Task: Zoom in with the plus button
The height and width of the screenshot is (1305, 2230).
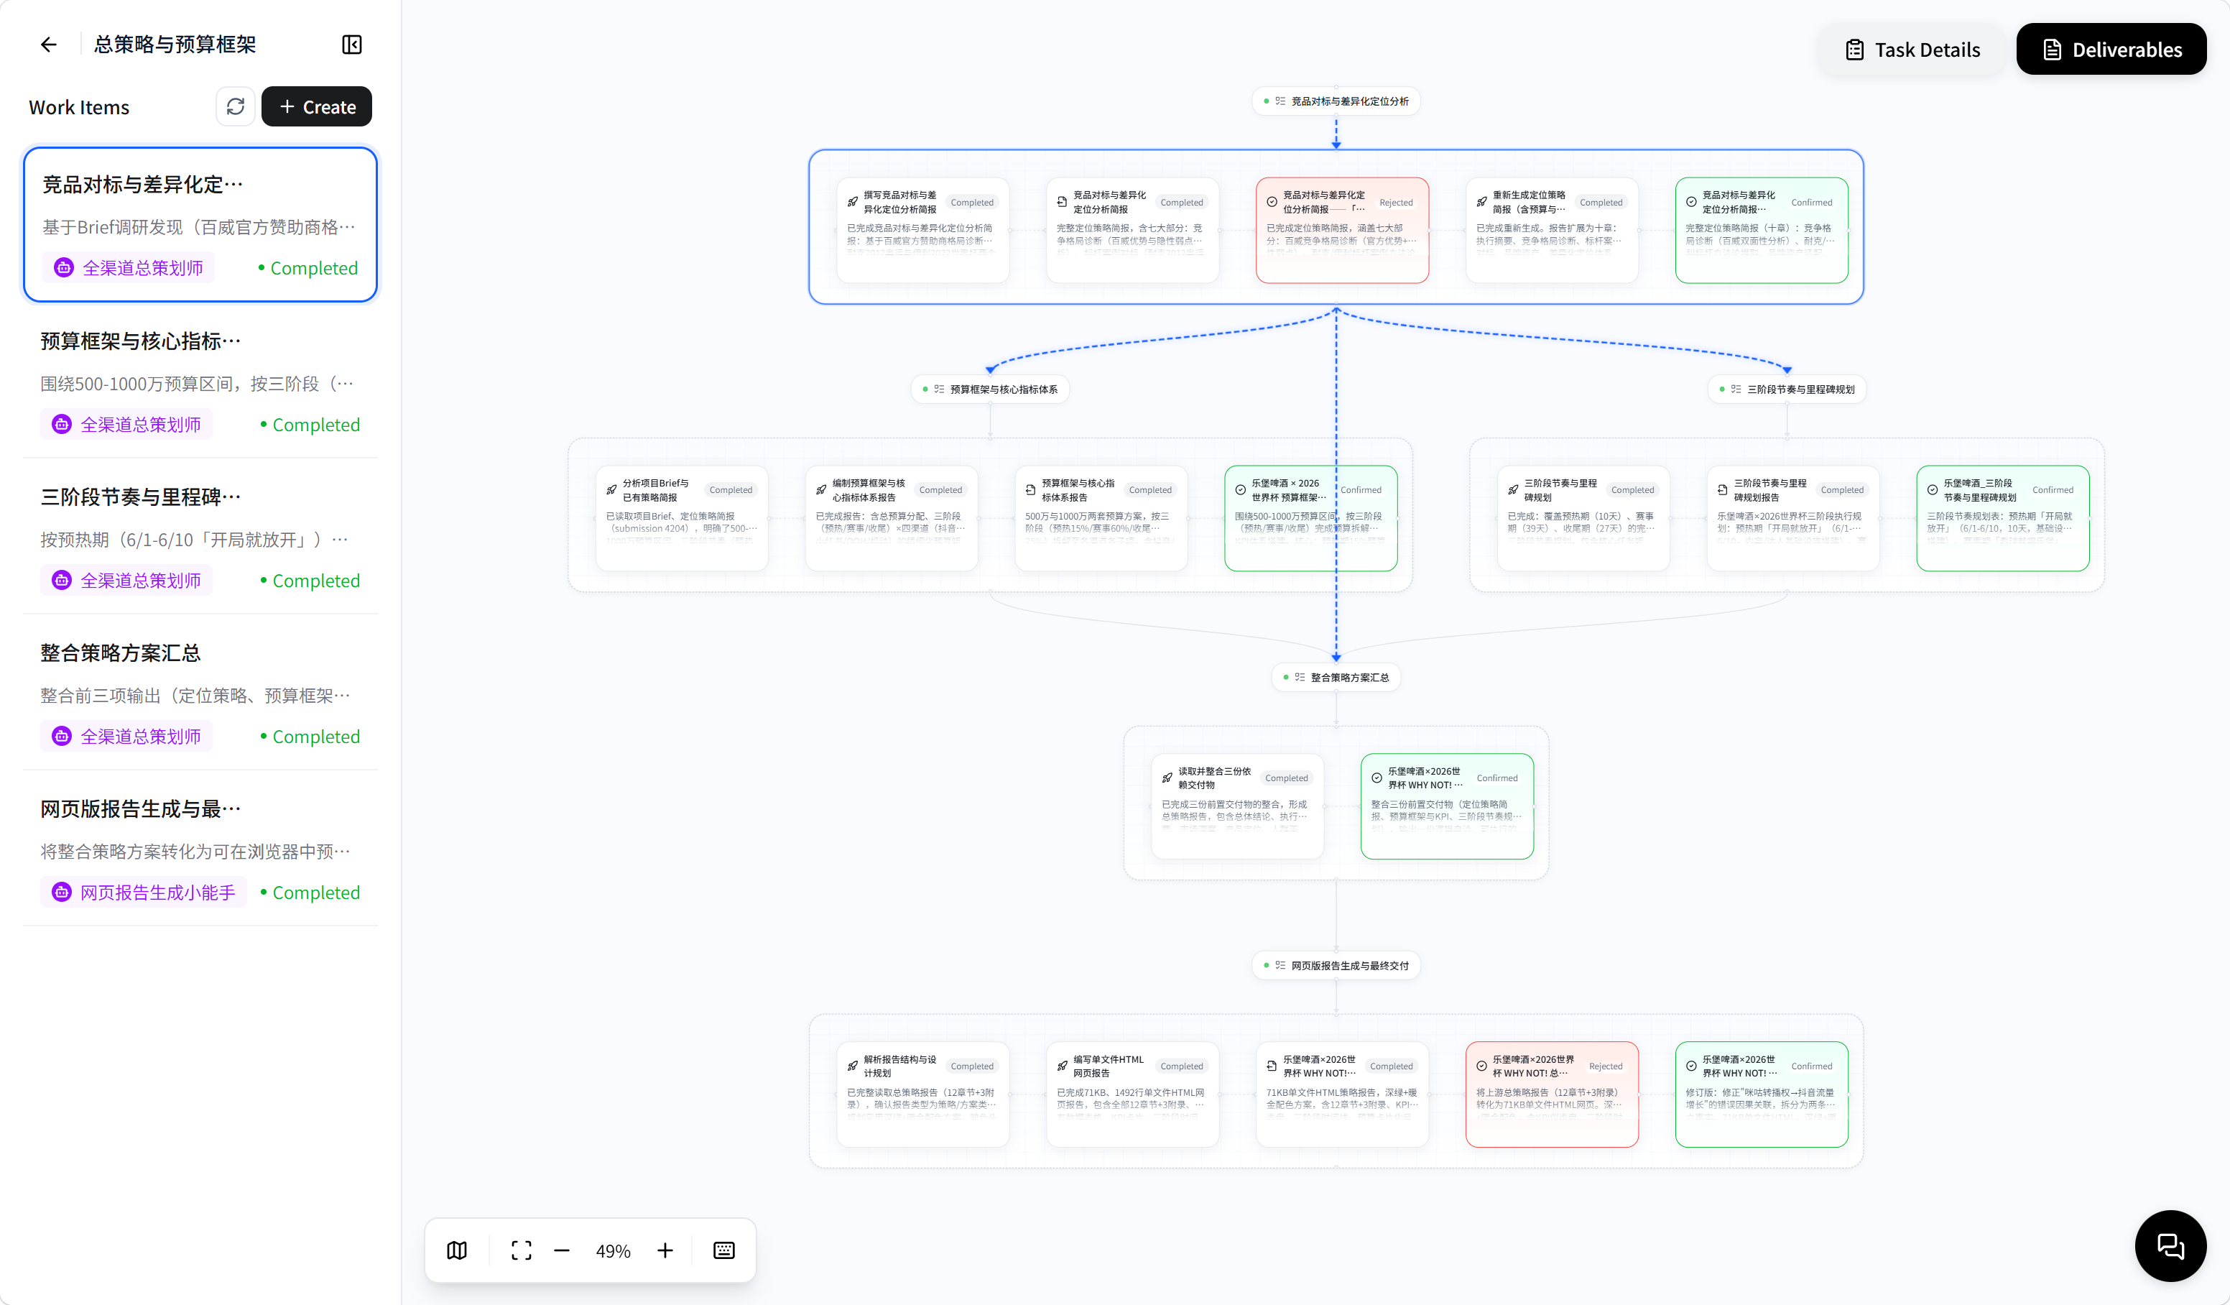Action: coord(665,1250)
